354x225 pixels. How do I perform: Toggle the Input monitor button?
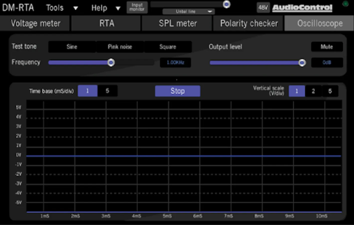137,7
